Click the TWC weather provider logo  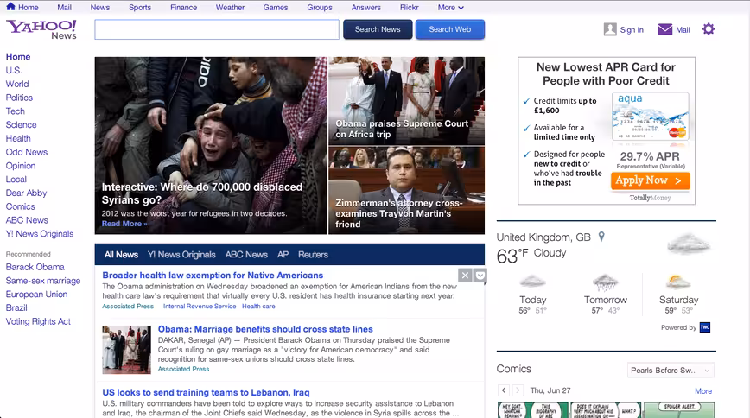pos(705,327)
